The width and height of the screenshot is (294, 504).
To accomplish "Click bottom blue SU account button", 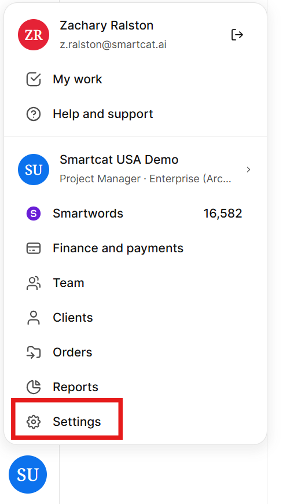I will coord(28,474).
